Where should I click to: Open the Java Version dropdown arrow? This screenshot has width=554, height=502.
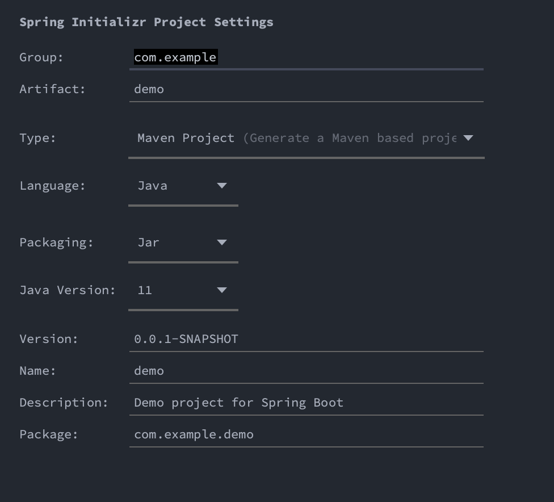pyautogui.click(x=222, y=290)
